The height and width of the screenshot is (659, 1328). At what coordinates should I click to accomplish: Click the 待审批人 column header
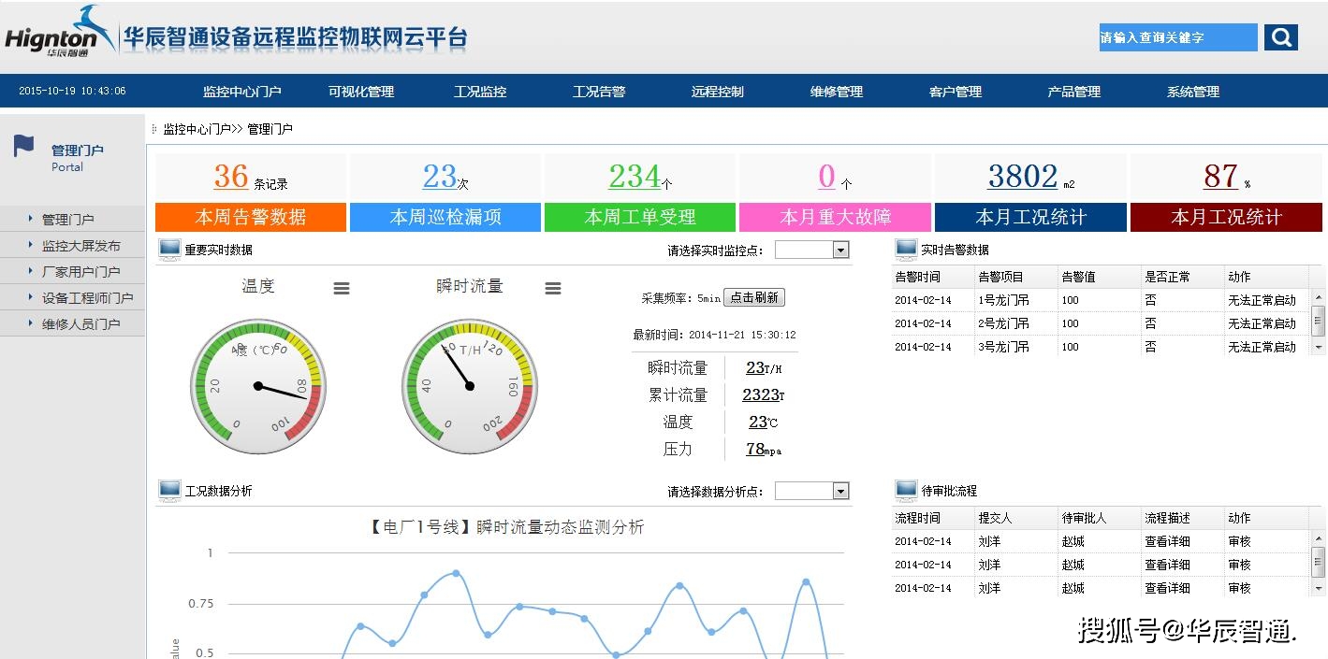coord(1084,518)
